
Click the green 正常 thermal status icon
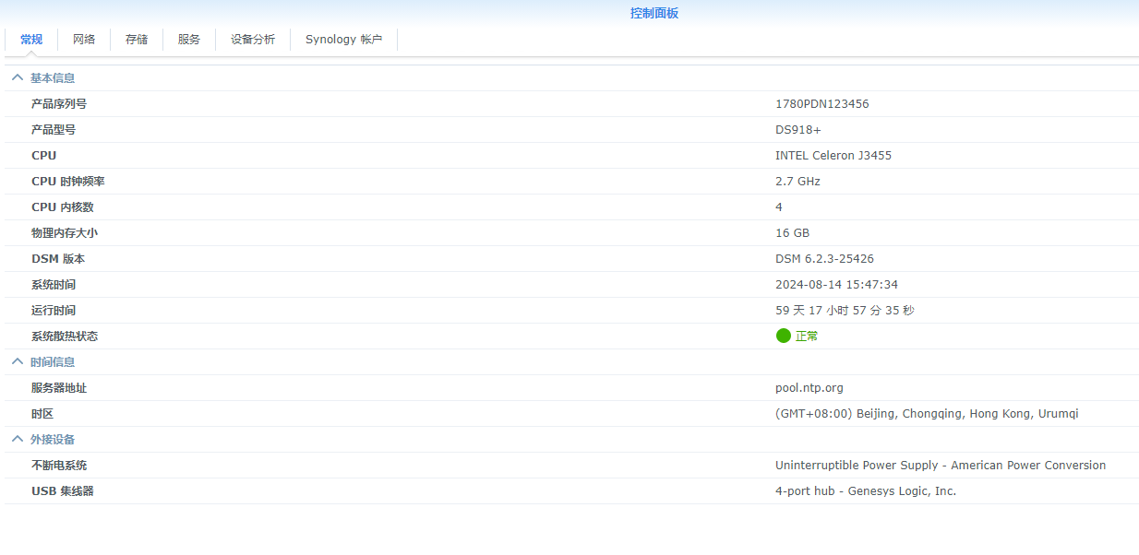click(x=784, y=336)
